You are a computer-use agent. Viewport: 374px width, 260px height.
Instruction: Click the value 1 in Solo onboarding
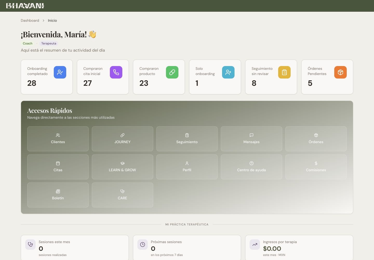click(197, 83)
